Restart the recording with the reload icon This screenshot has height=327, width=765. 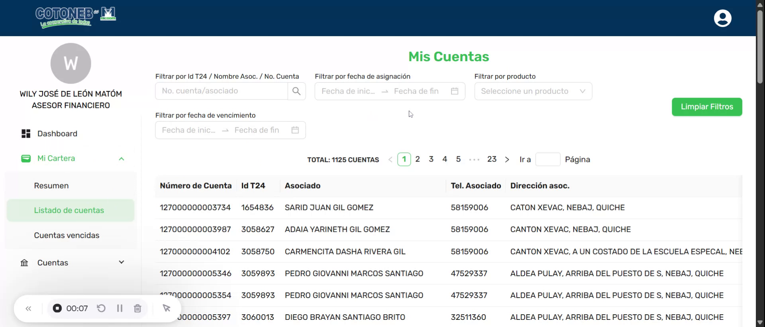click(101, 308)
